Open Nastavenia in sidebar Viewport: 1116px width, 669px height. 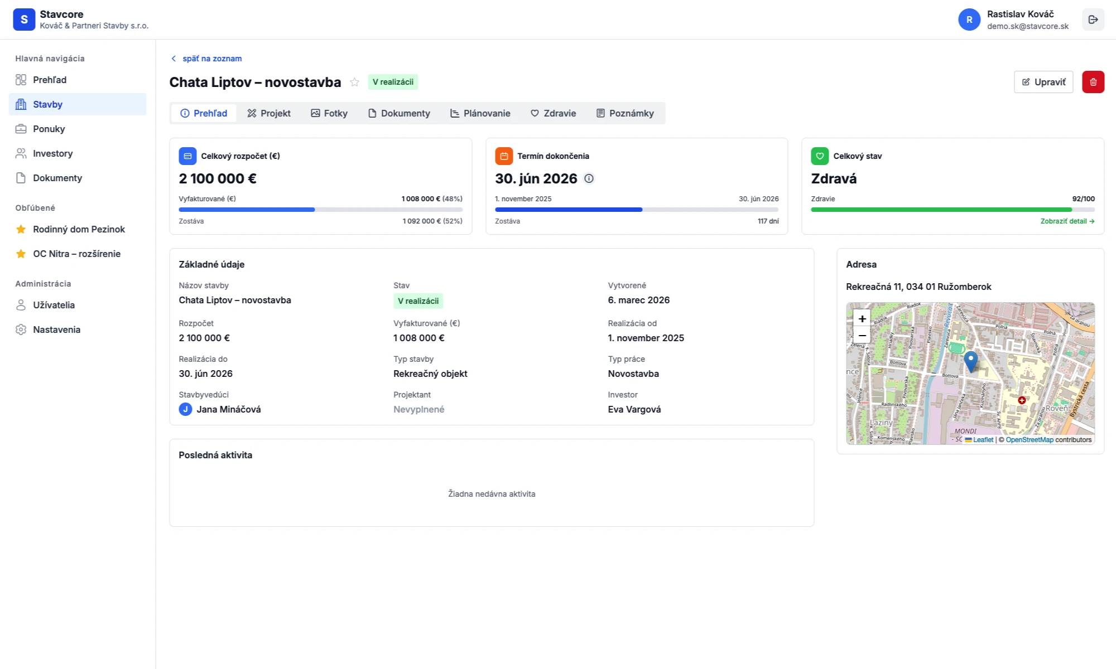click(x=56, y=329)
